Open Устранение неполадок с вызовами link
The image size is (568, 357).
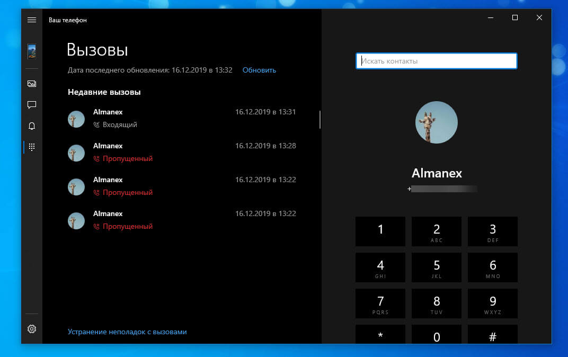pyautogui.click(x=127, y=332)
